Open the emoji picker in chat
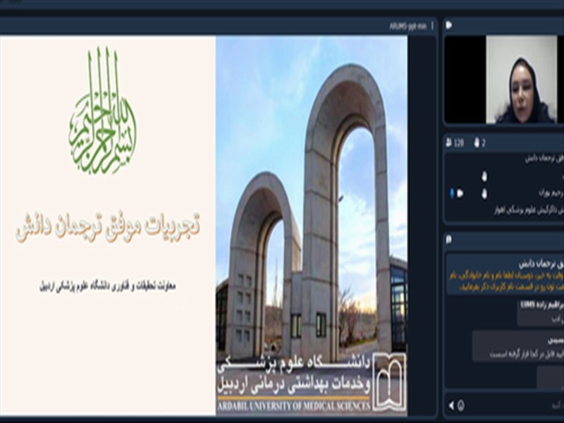This screenshot has width=564, height=423. click(x=461, y=406)
